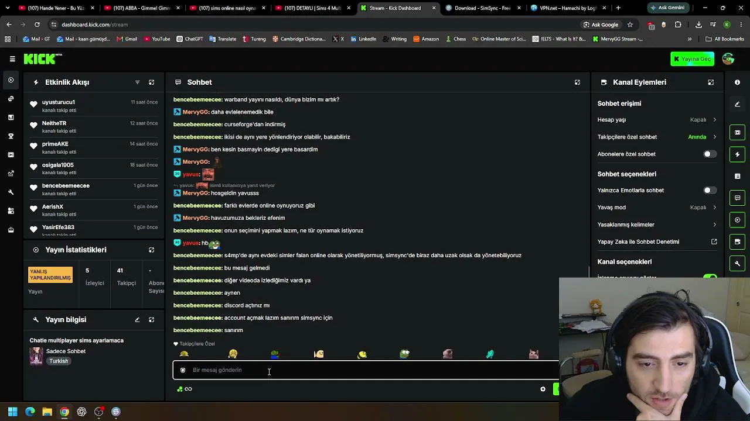The image size is (750, 421).
Task: Click the YANLIŞ YAPILANDIRILMIŞ status badge
Action: (50, 275)
